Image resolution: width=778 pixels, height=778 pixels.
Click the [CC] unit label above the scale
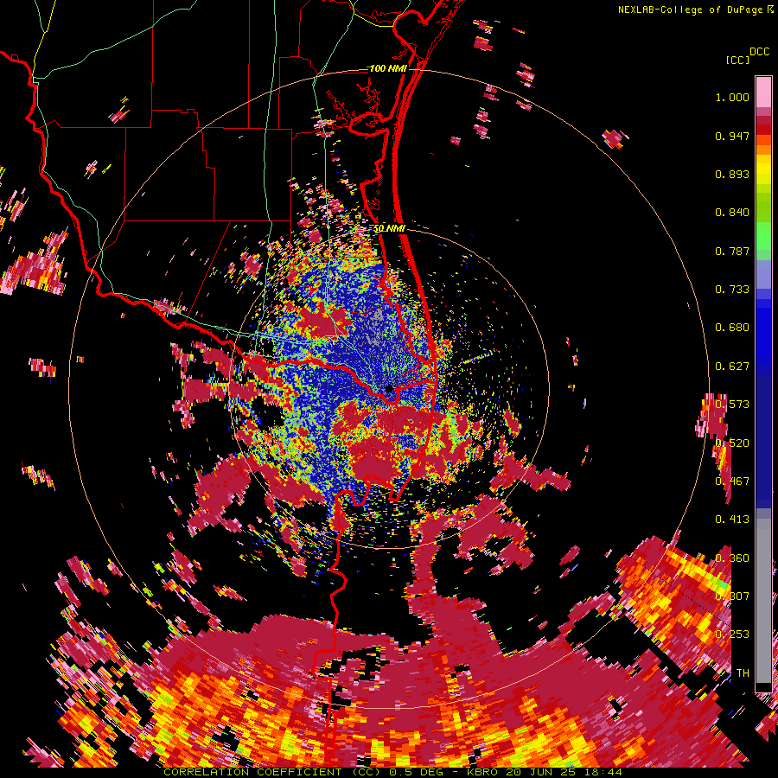(737, 60)
